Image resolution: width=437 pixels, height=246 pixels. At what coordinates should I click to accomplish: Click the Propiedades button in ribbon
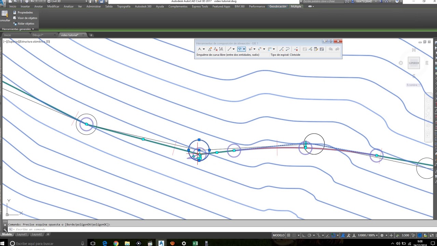click(x=23, y=12)
